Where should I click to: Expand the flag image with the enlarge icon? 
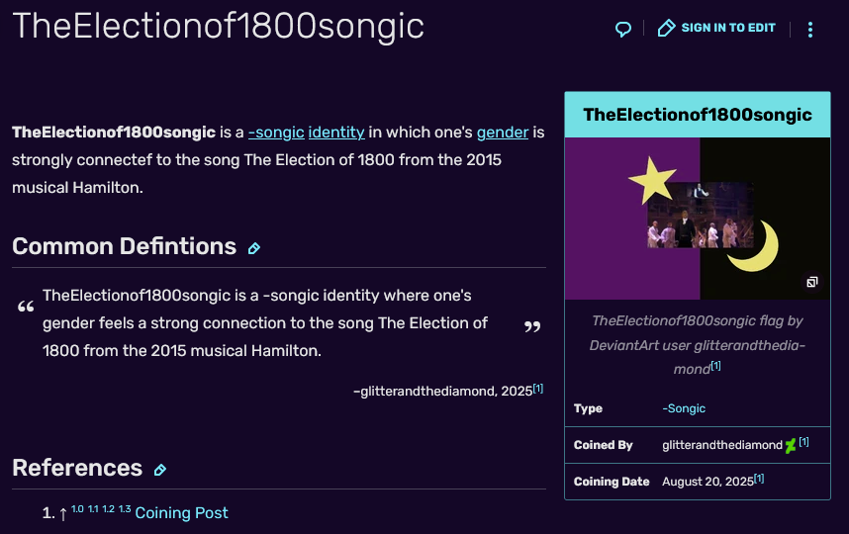[x=811, y=282]
